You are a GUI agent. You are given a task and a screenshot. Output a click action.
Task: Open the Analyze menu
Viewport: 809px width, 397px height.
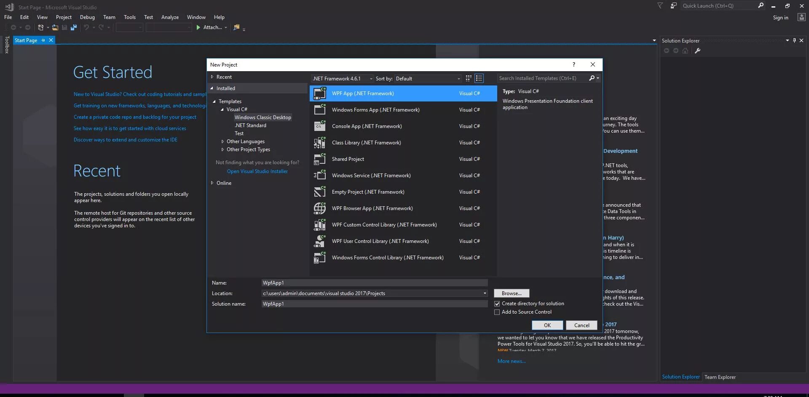(170, 17)
